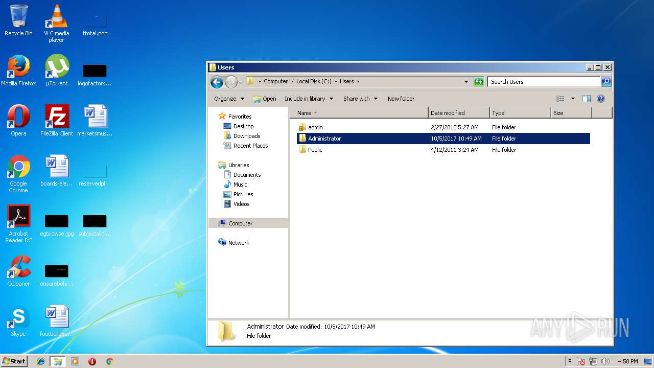654x368 pixels.
Task: Sort by the Size column header
Action: coord(571,113)
